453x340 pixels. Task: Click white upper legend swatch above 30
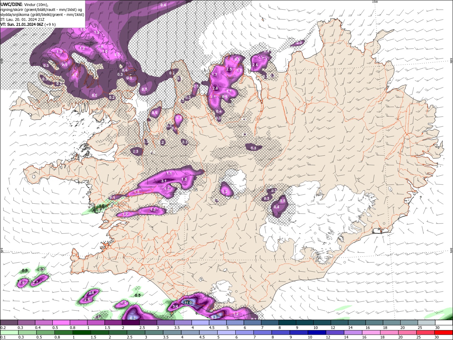(x=444, y=323)
